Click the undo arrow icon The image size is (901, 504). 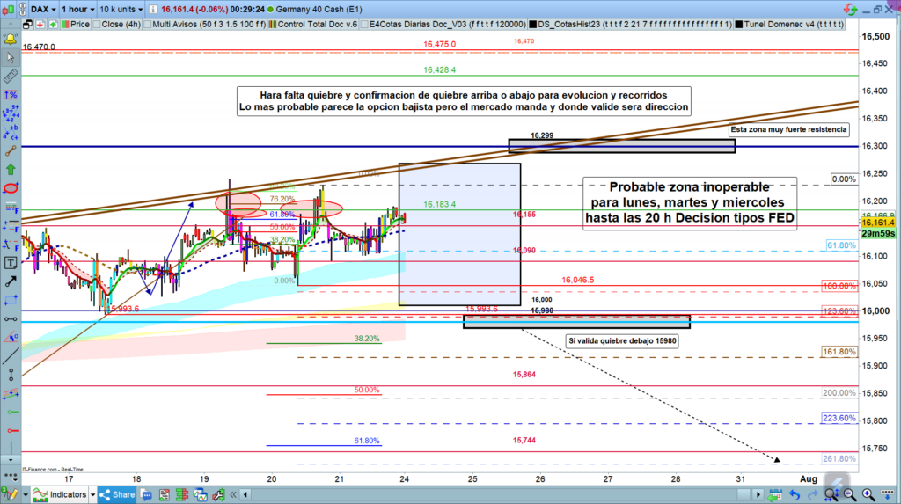click(795, 494)
